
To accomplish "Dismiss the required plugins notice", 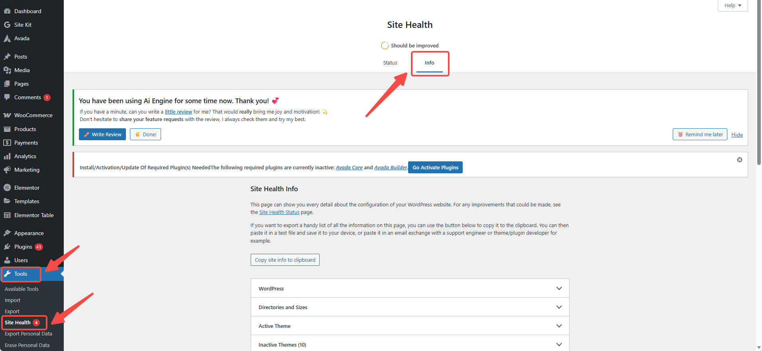I will click(x=740, y=160).
